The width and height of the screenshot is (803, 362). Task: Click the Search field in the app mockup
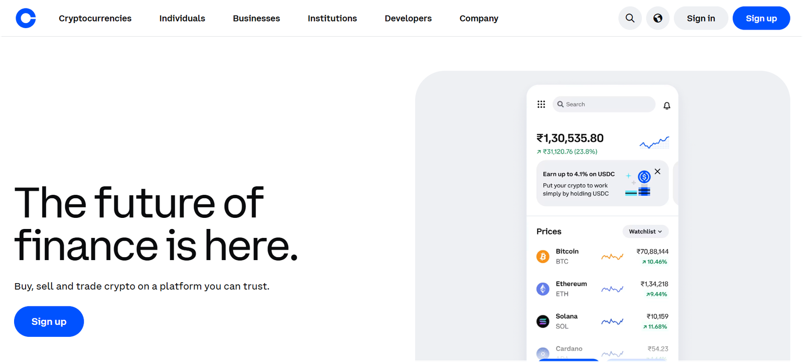pos(602,104)
